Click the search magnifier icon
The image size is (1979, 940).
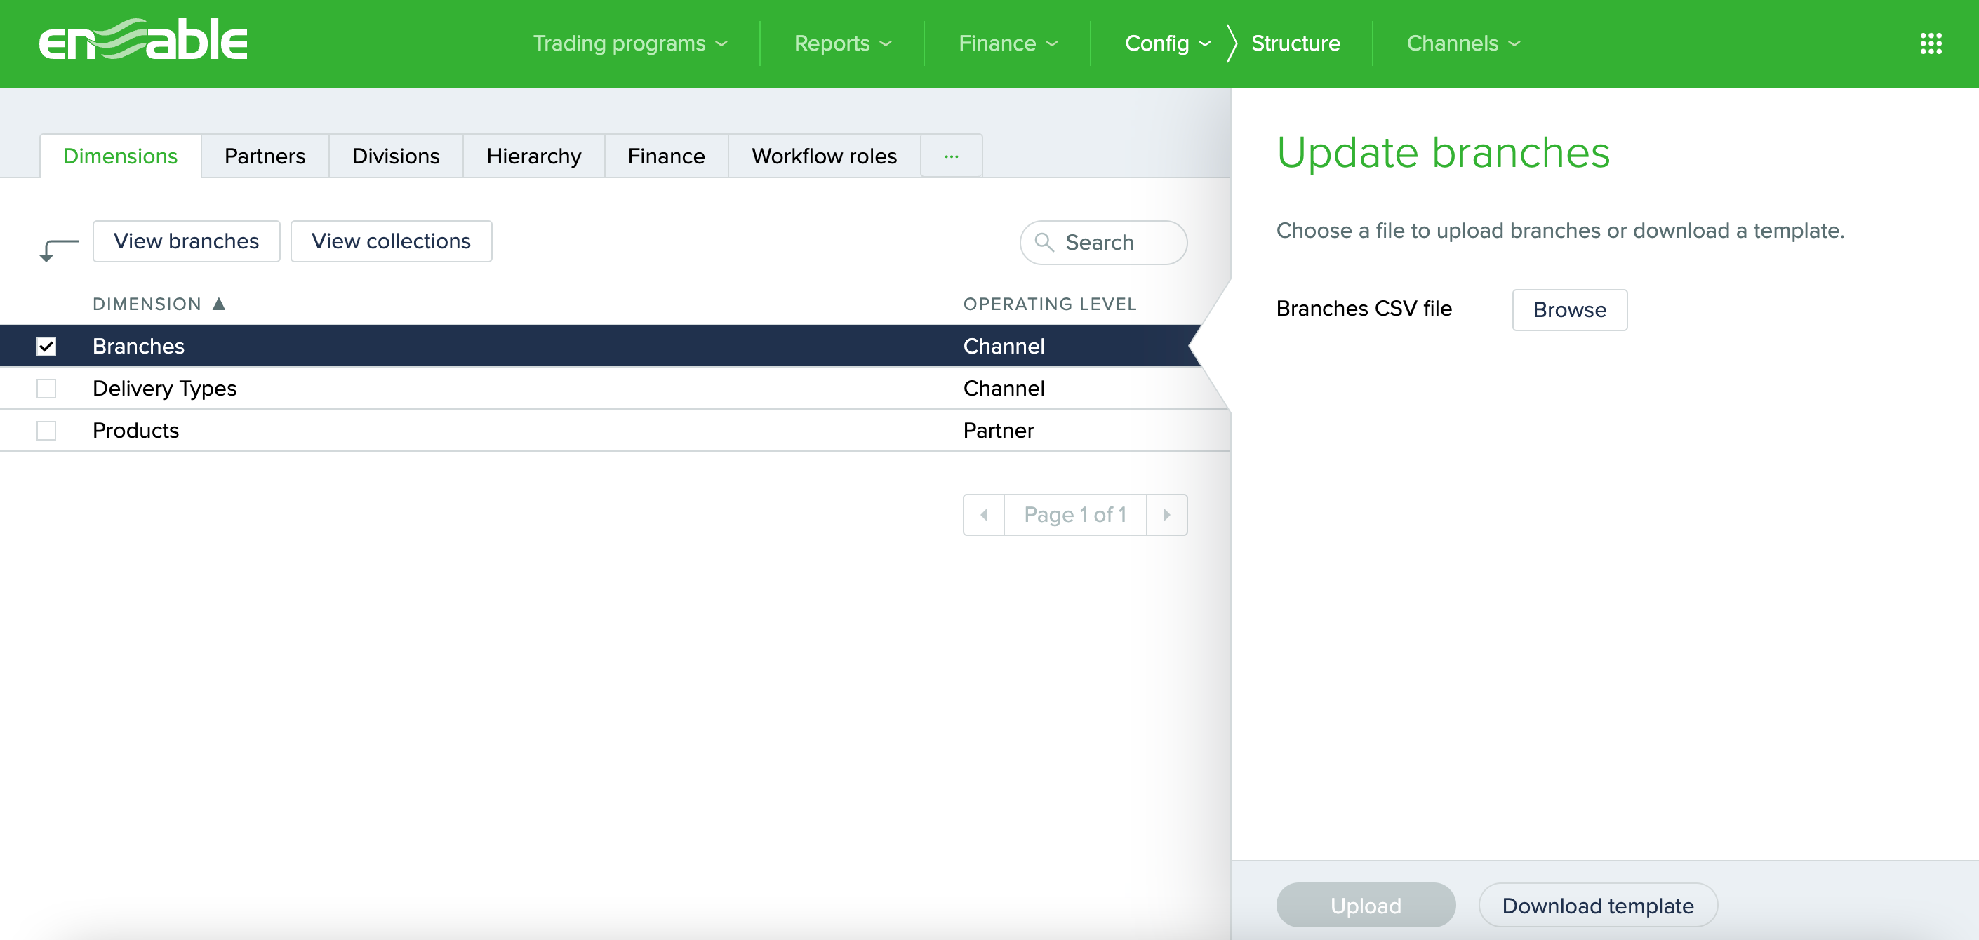(x=1044, y=243)
